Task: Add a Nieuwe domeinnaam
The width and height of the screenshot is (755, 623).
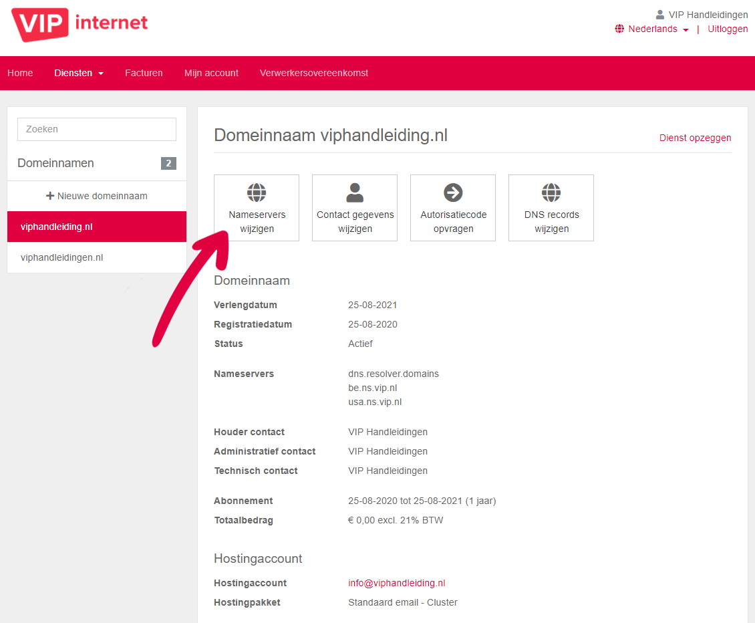Action: (97, 196)
